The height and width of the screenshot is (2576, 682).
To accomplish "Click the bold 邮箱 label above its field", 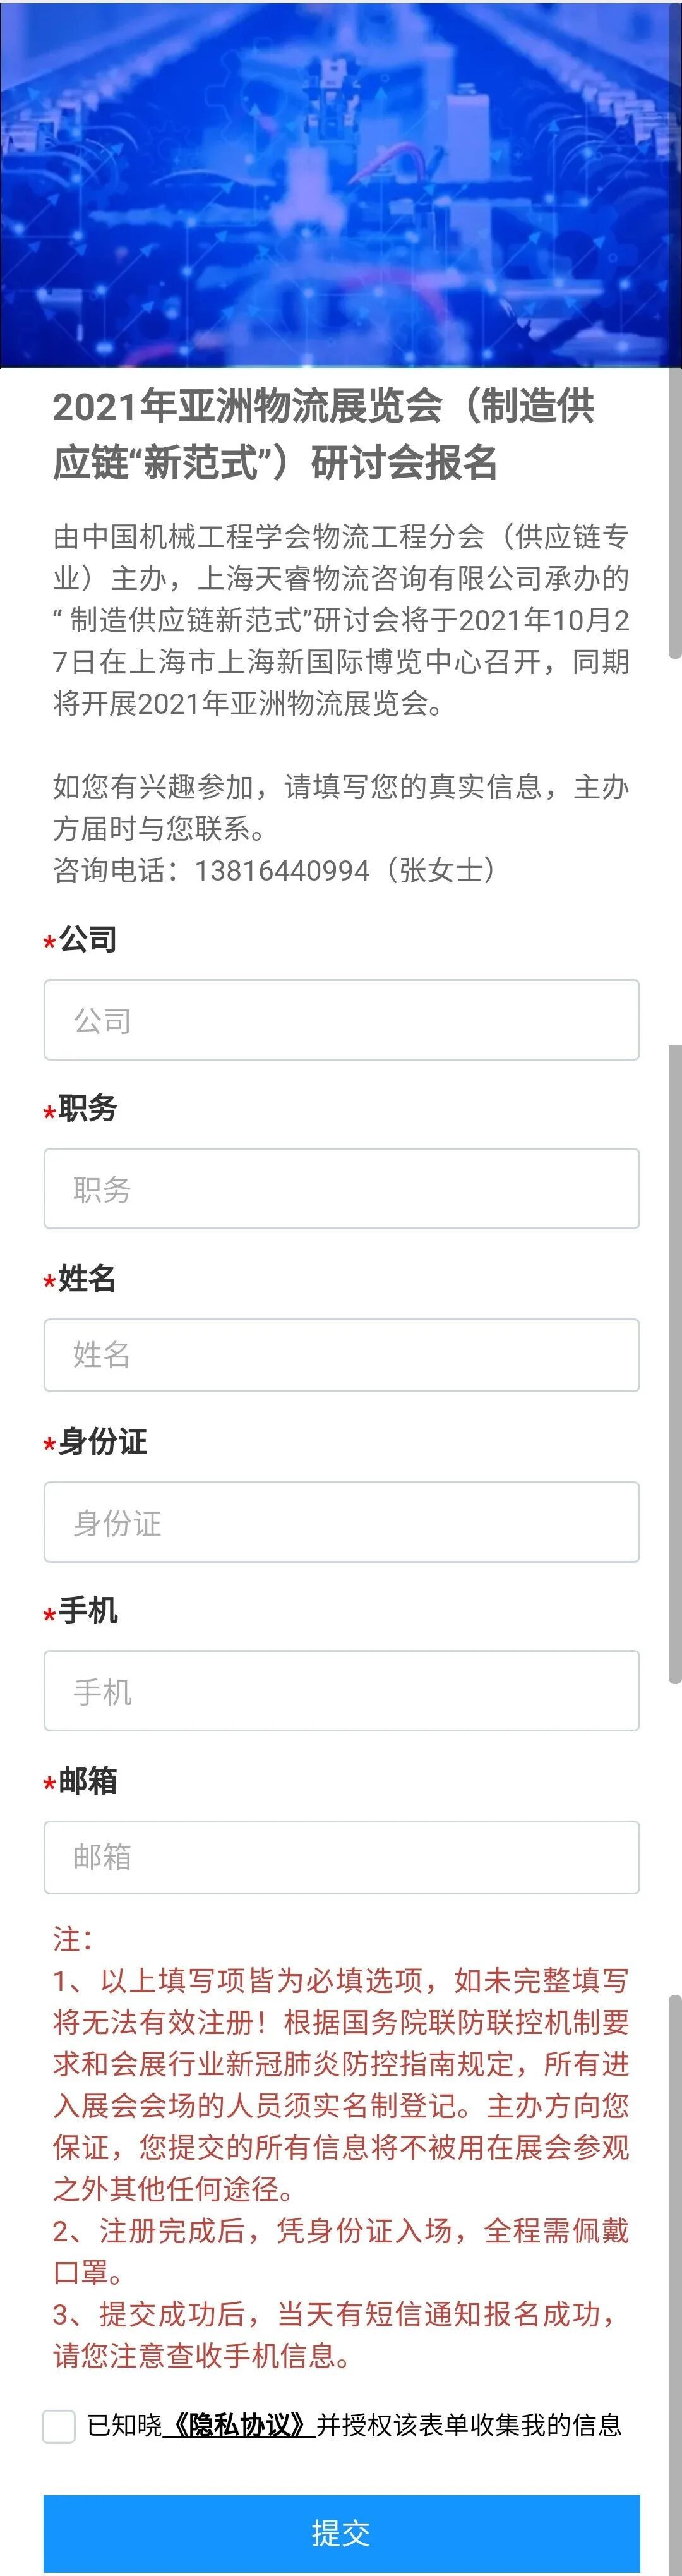I will click(x=88, y=1781).
